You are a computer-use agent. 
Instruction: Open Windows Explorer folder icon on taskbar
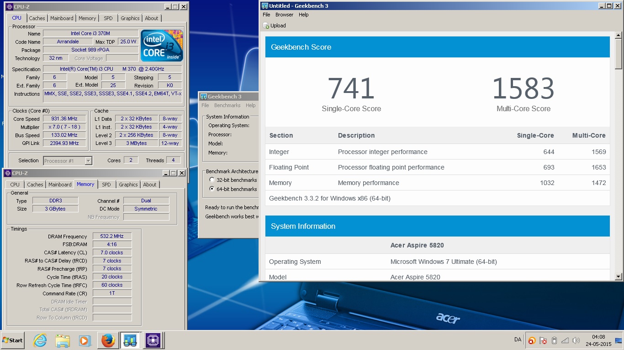(x=63, y=340)
